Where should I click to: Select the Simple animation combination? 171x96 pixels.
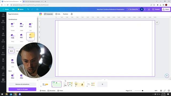tap(13, 25)
